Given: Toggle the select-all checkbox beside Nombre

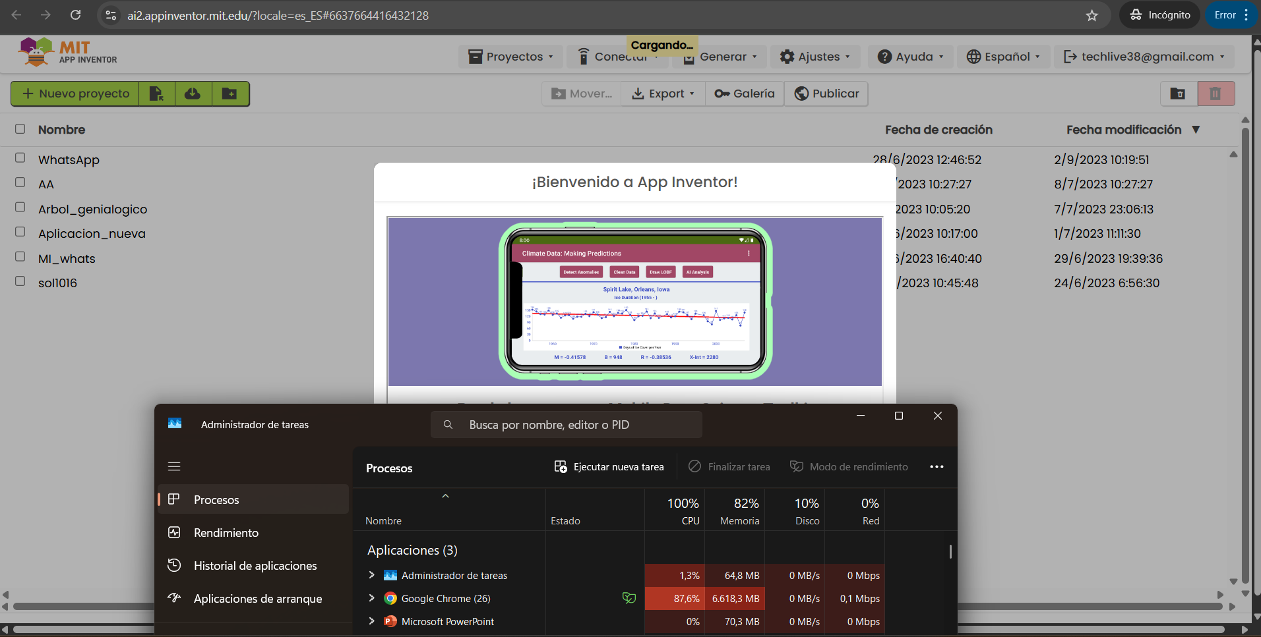Looking at the screenshot, I should (x=20, y=128).
